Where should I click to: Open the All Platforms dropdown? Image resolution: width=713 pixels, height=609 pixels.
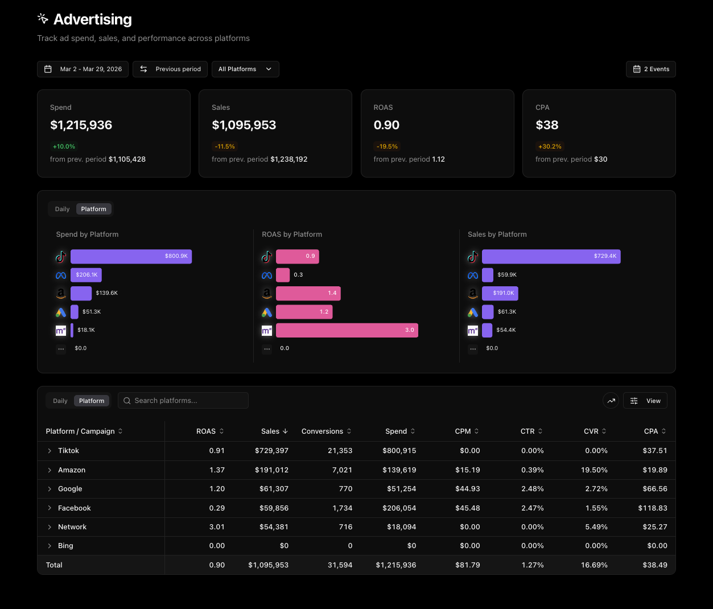pyautogui.click(x=245, y=69)
